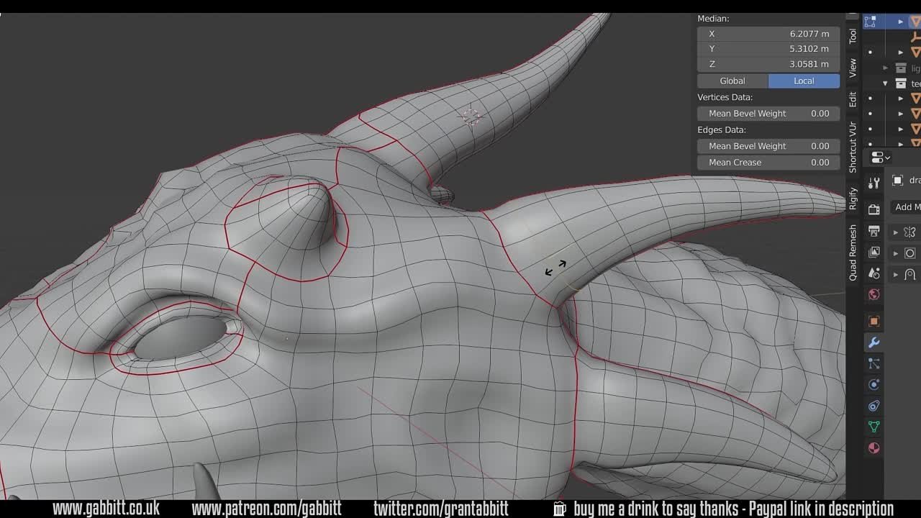The image size is (921, 518).
Task: Open the Object Properties orange square icon
Action: tap(874, 321)
